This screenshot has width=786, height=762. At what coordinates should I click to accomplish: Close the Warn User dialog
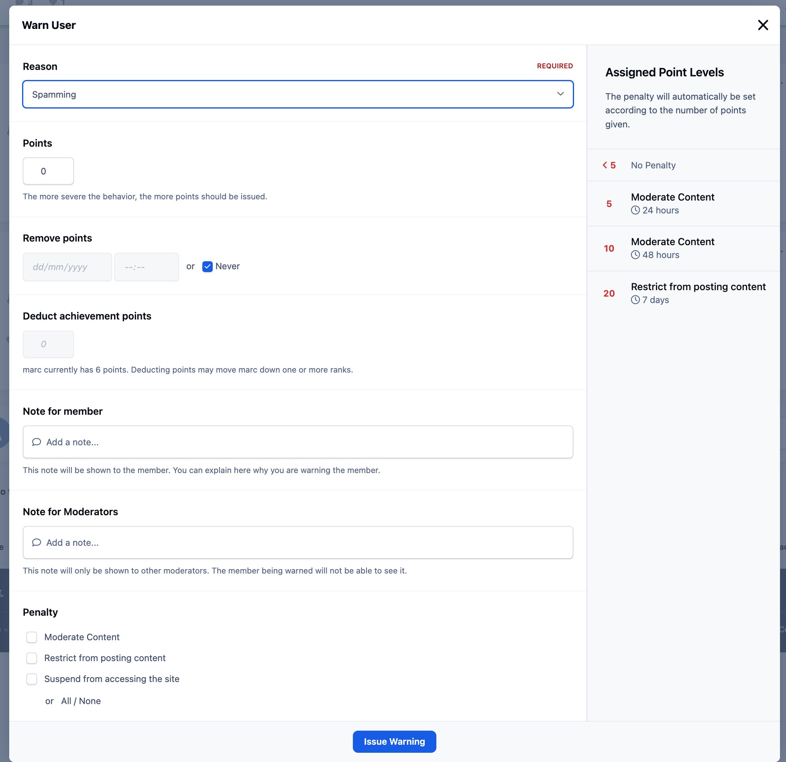click(763, 25)
